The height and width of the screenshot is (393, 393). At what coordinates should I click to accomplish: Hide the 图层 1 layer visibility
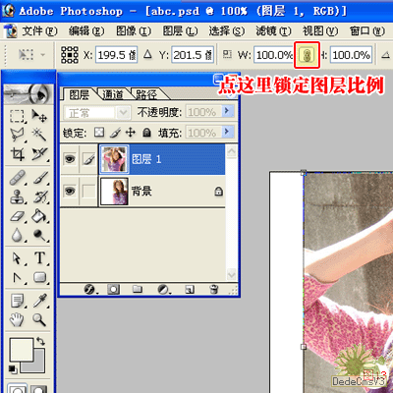[x=70, y=159]
